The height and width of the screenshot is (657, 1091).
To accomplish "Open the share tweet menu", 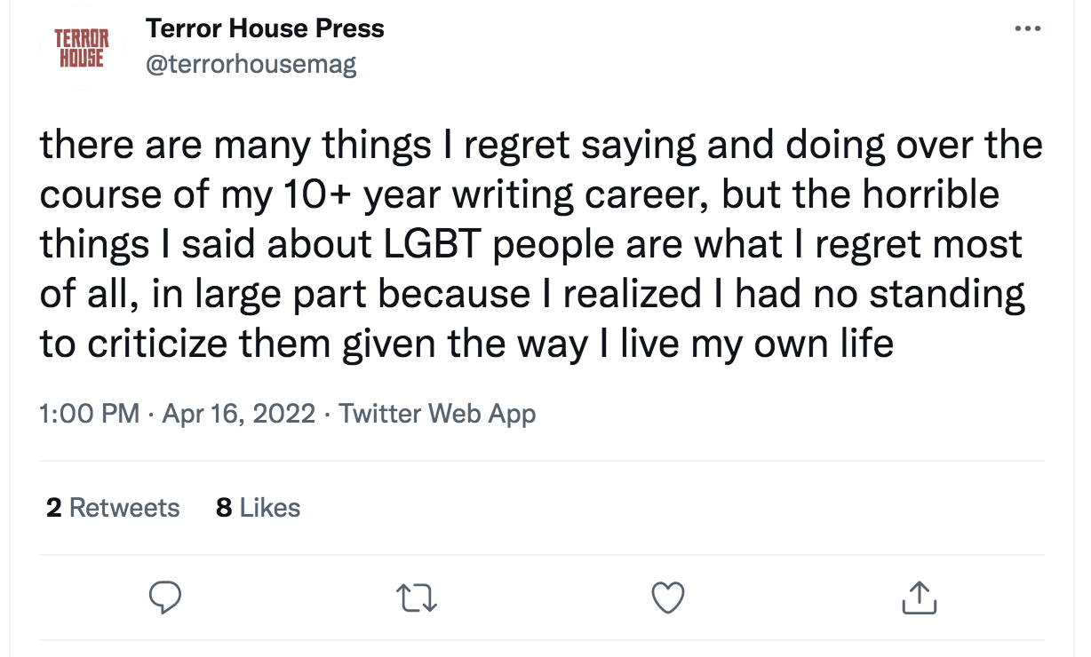I will (x=920, y=598).
